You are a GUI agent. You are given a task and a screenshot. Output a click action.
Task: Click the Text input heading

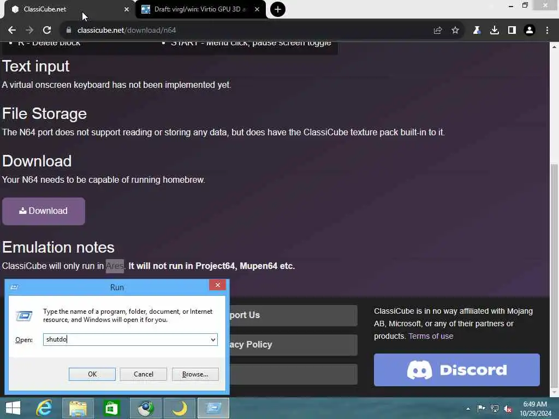tap(35, 66)
